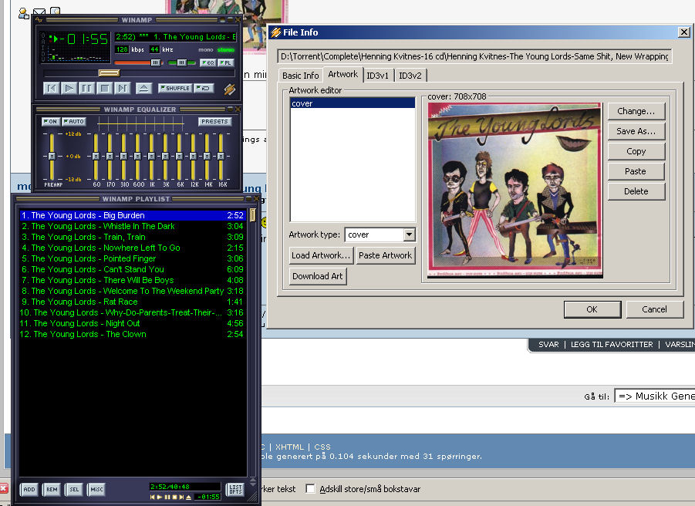Click the Delete artwork button
The width and height of the screenshot is (695, 506).
pos(636,191)
